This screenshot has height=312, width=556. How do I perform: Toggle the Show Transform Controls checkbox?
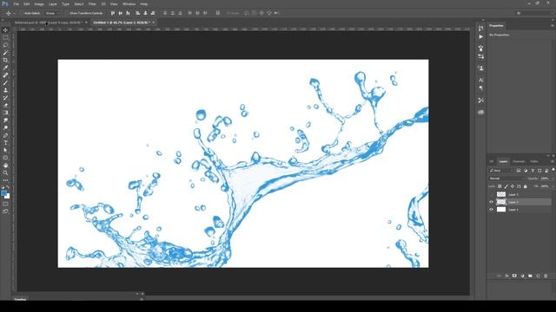(x=67, y=13)
